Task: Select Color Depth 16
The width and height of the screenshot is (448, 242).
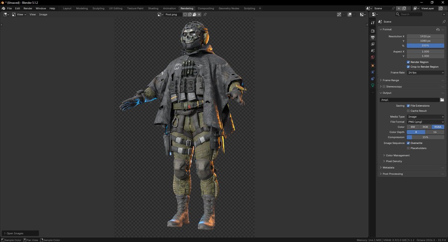Action: pos(435,132)
